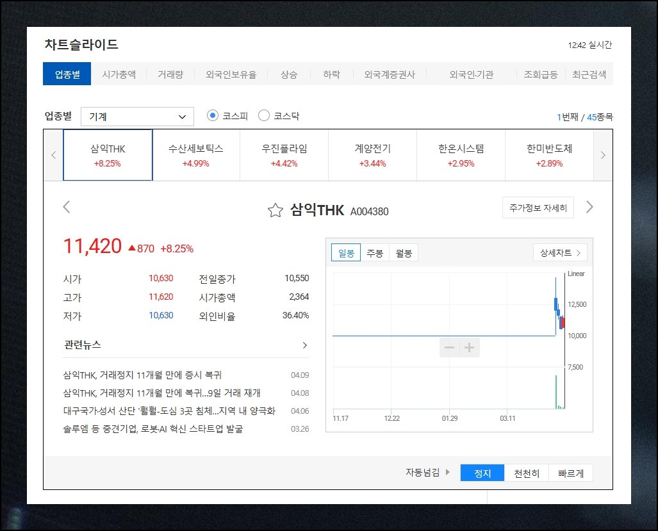
Task: Switch to 외국인·기관 tab
Action: (x=472, y=74)
